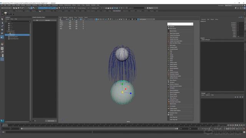Switch to four-view layout icon
Viewport: 246px width, 138px height.
pos(2,52)
